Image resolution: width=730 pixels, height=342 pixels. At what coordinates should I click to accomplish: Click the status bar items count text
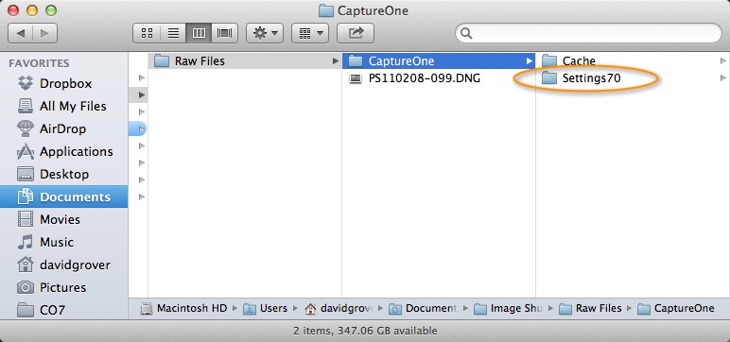click(365, 331)
